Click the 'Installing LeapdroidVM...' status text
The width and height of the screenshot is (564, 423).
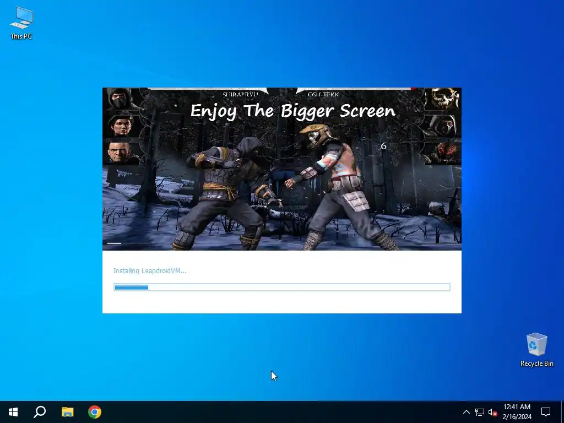150,271
